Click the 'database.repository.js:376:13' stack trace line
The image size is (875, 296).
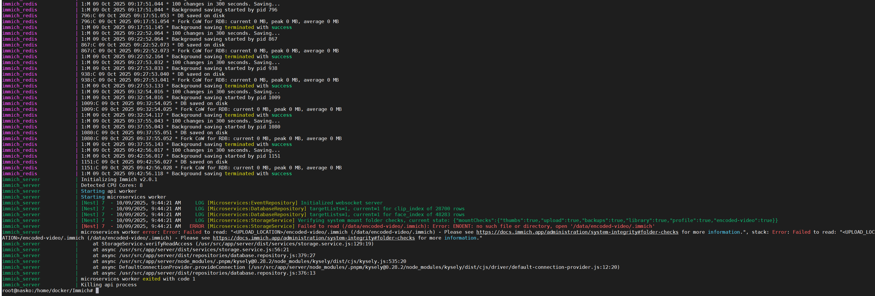(204, 273)
